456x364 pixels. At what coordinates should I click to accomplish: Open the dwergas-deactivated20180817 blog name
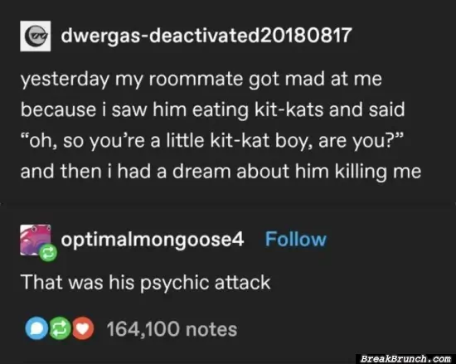(206, 36)
